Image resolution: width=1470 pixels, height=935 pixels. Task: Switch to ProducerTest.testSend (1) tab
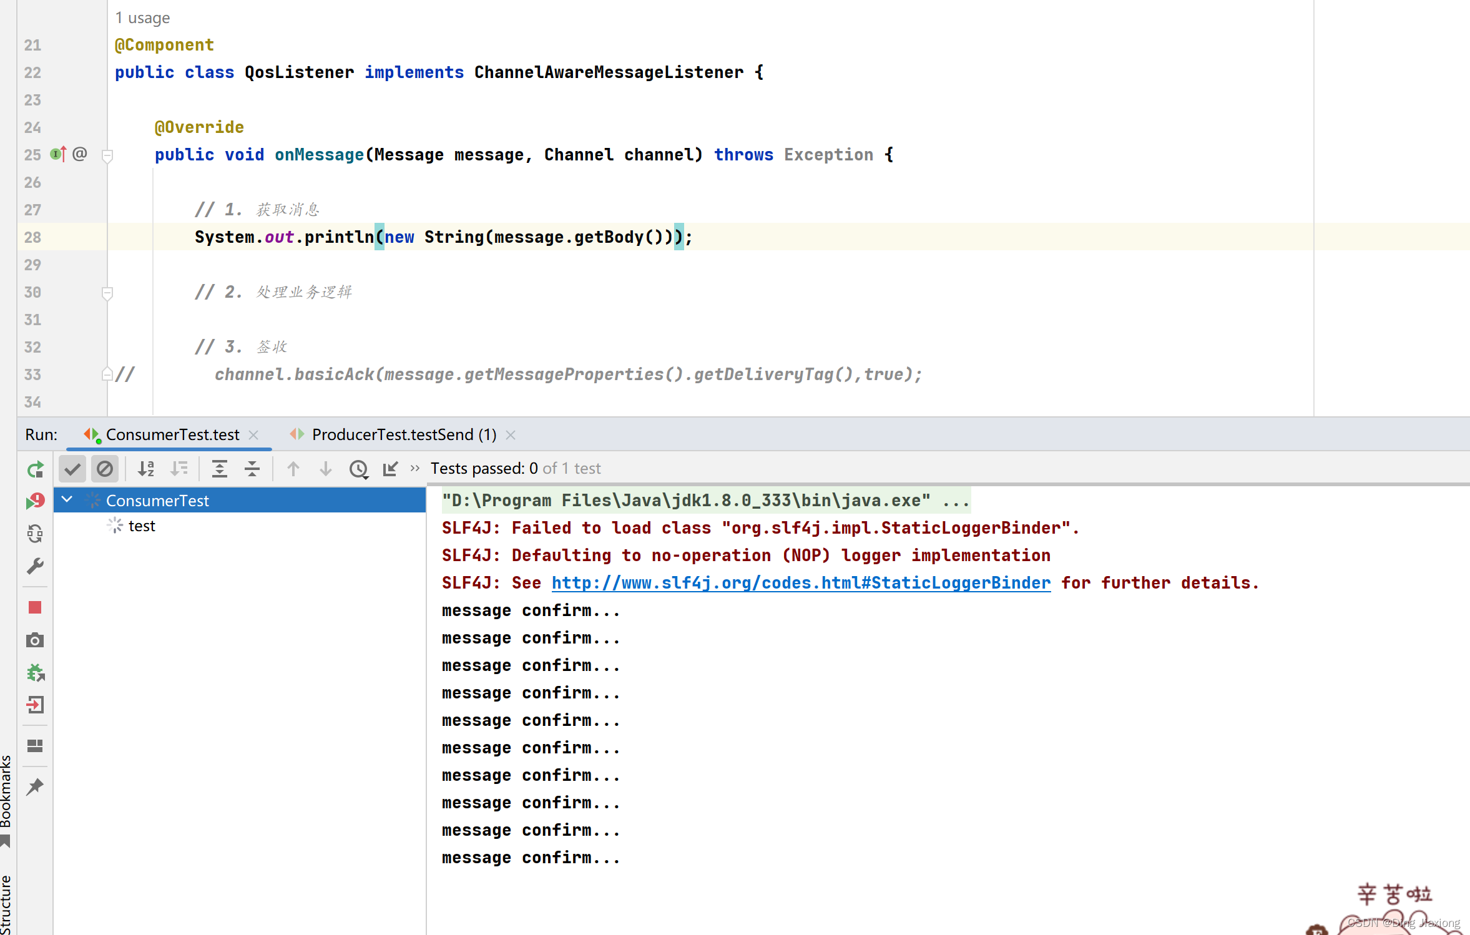tap(403, 434)
